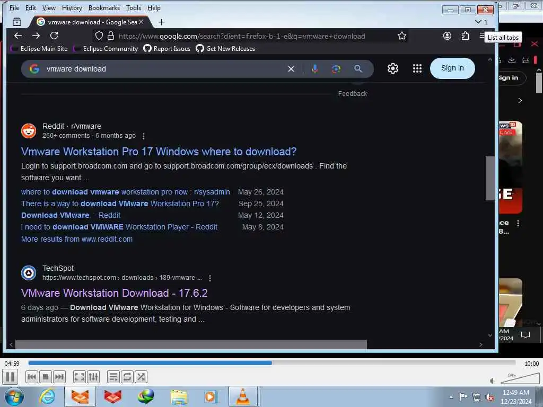
Task: Open Report Issues bookmark
Action: click(x=167, y=48)
